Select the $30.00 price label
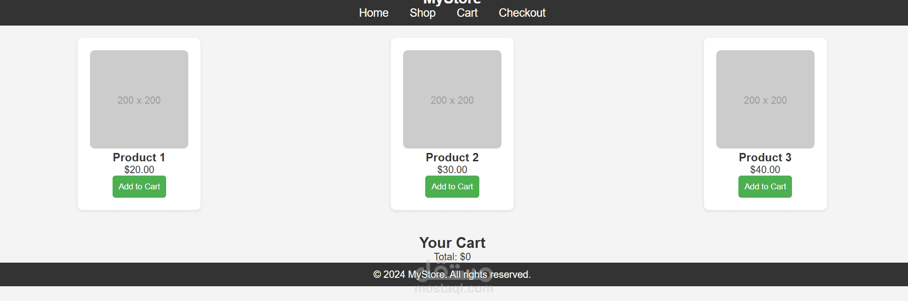This screenshot has height=301, width=908. pyautogui.click(x=452, y=170)
